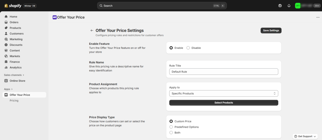
Task: Open the notifications bell
Action: [289, 6]
